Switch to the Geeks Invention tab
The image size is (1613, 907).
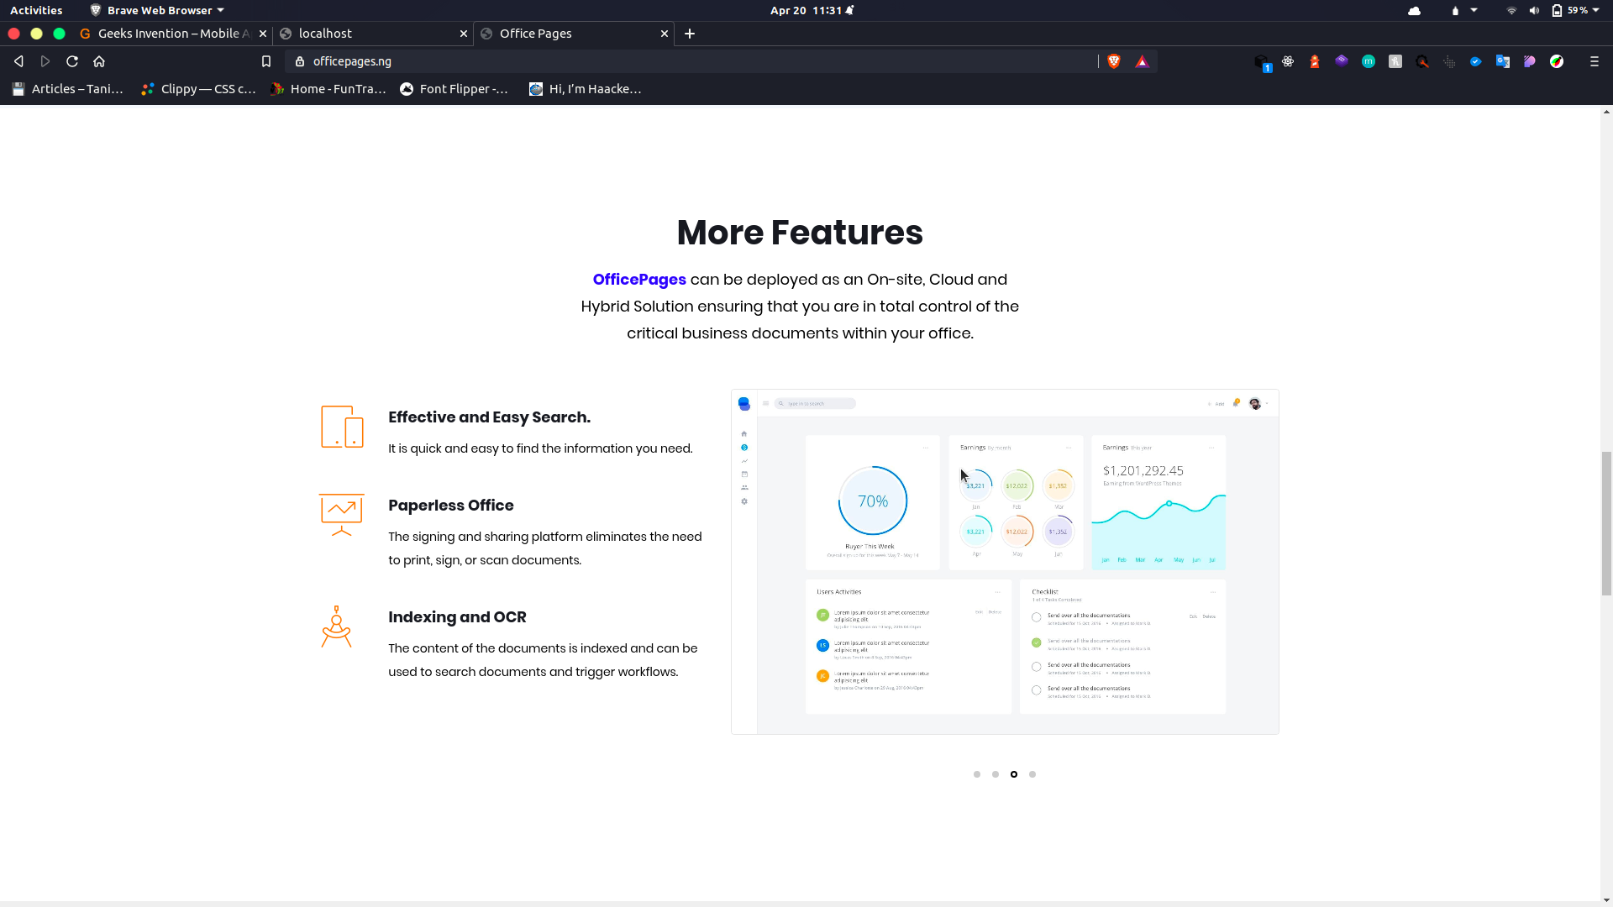click(166, 34)
